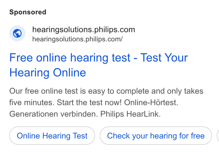The width and height of the screenshot is (219, 154).
Task: Click the globe favicon icon
Action: 17,33
